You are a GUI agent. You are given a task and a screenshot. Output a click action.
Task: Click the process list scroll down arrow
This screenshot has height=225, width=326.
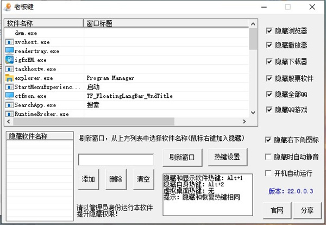(x=253, y=112)
